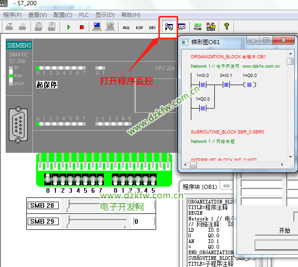298x267 pixels.
Task: Open the AWL statement list view
Action: pyautogui.click(x=126, y=27)
